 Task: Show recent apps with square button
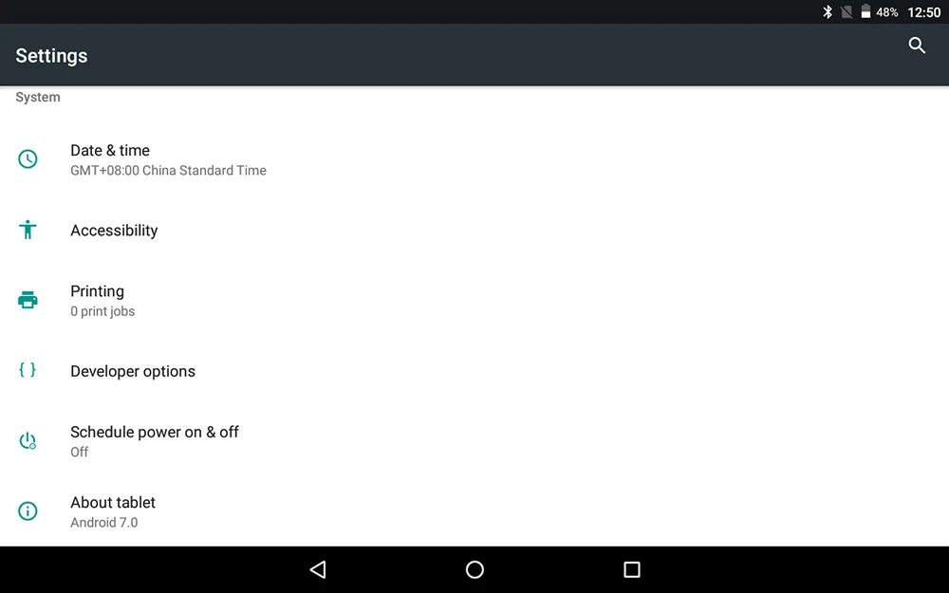[x=632, y=569]
